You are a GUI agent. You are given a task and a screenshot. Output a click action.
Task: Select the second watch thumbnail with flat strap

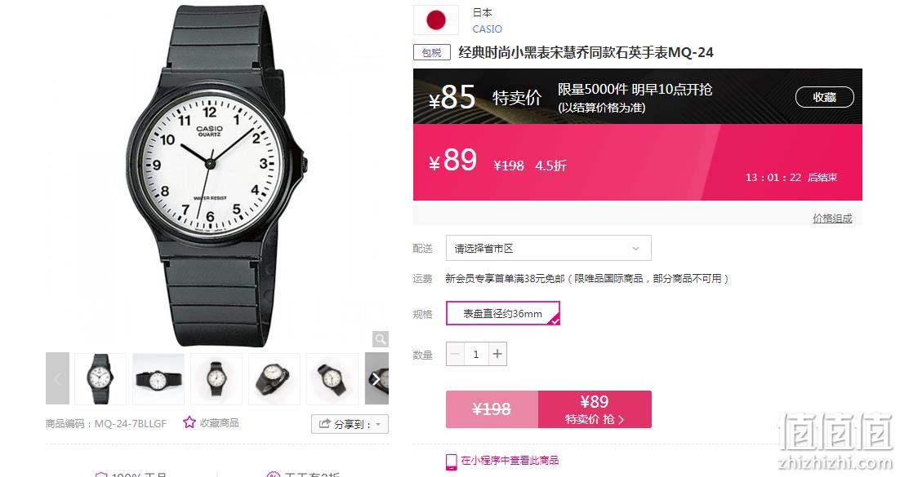click(x=158, y=378)
